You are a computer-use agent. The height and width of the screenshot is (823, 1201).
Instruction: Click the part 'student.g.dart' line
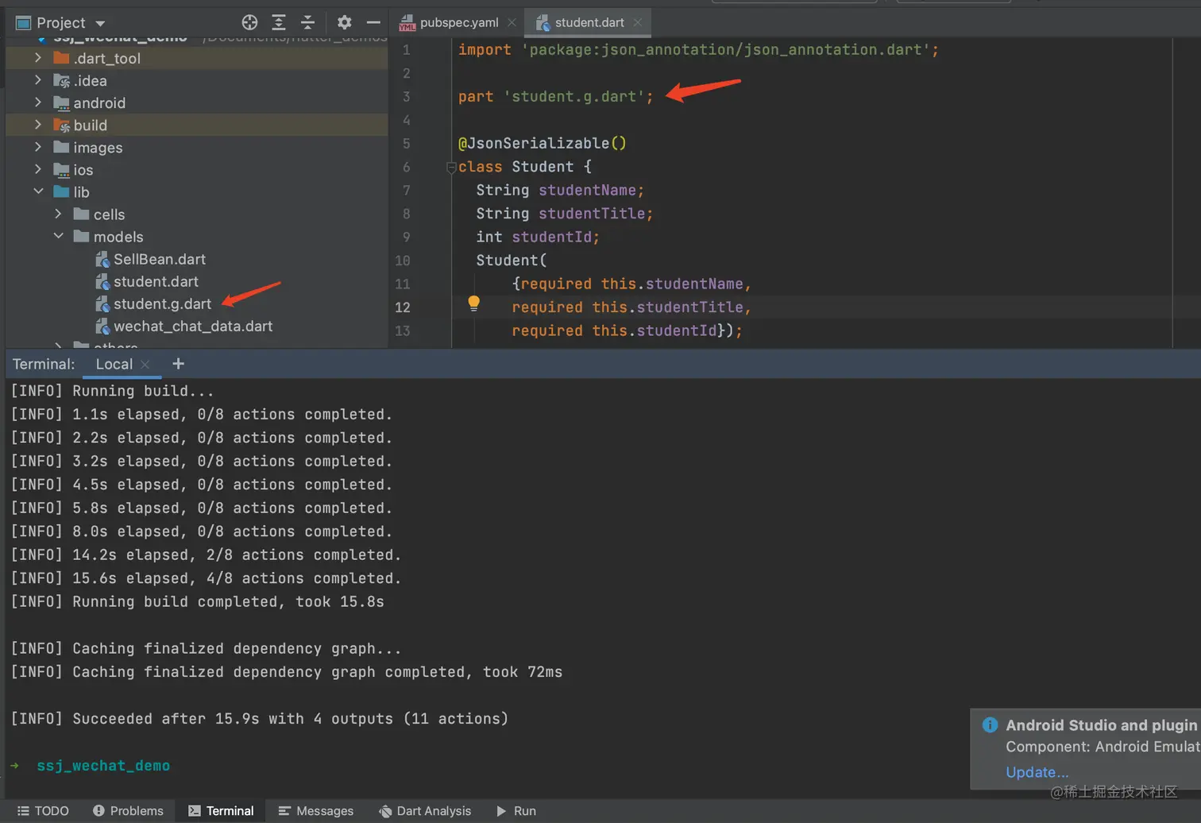[x=555, y=96]
